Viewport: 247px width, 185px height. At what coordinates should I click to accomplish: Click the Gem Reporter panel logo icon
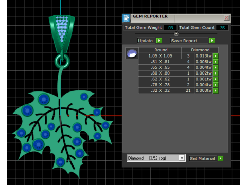click(127, 18)
